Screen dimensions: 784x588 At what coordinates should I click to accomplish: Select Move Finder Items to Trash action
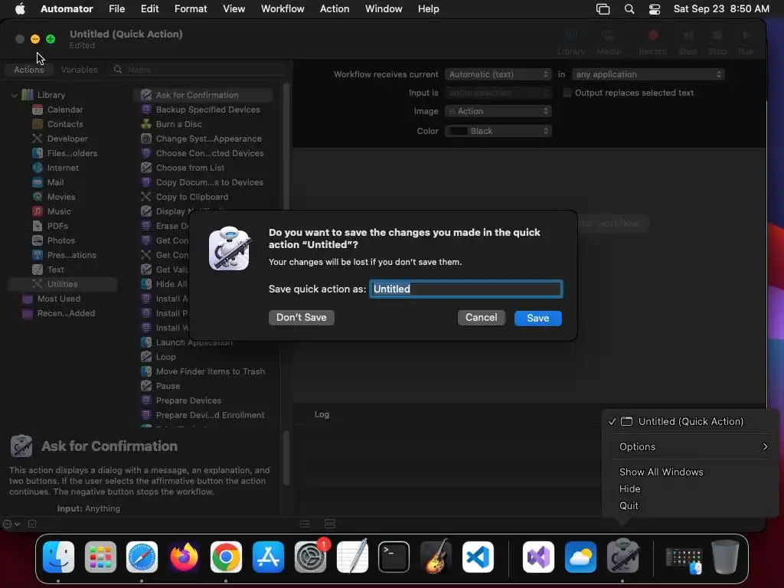click(x=203, y=371)
